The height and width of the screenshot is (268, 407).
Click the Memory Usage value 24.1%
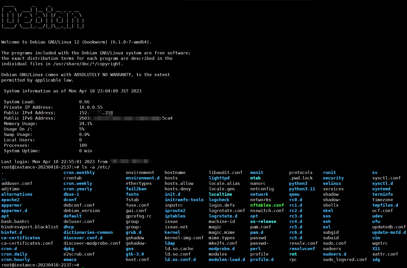[x=86, y=124]
